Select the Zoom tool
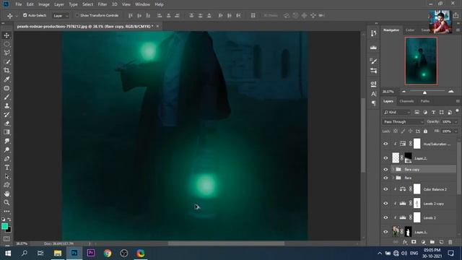Screen dimensions: 462x260 [6, 202]
